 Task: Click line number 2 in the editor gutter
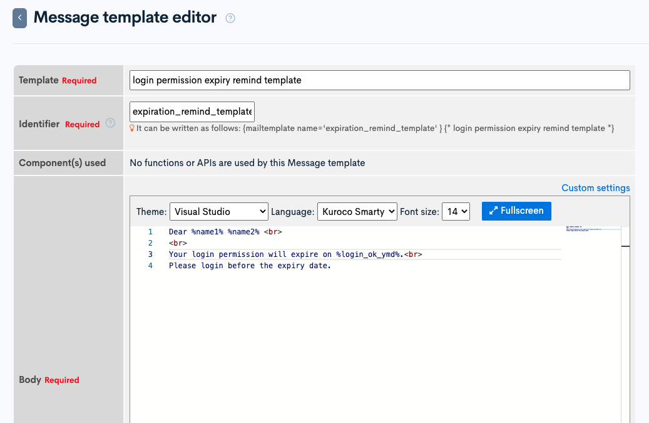click(150, 243)
